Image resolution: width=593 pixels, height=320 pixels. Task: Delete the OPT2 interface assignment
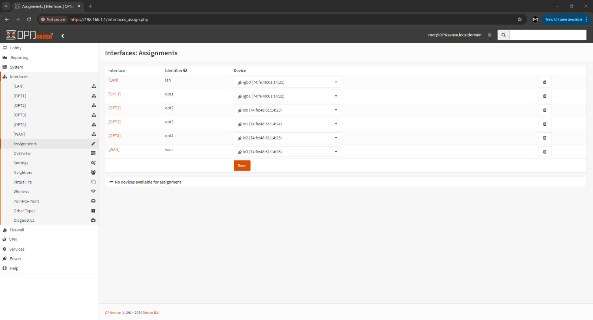pyautogui.click(x=544, y=110)
